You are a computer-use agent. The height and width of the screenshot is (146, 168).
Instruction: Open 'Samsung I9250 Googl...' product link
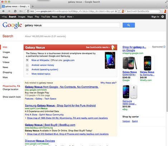129,102
